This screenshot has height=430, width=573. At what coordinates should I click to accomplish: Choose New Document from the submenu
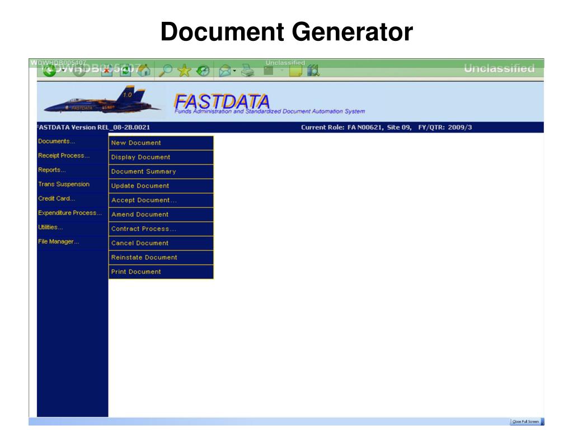[161, 143]
